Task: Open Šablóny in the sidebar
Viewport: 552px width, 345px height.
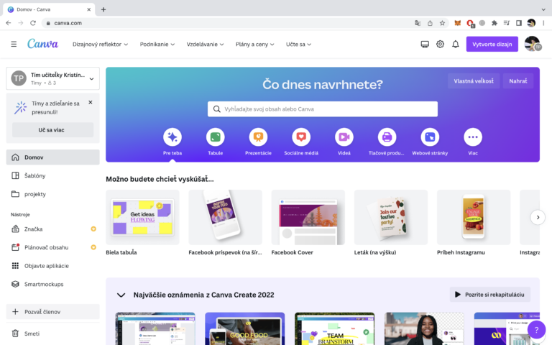Action: coord(52,175)
